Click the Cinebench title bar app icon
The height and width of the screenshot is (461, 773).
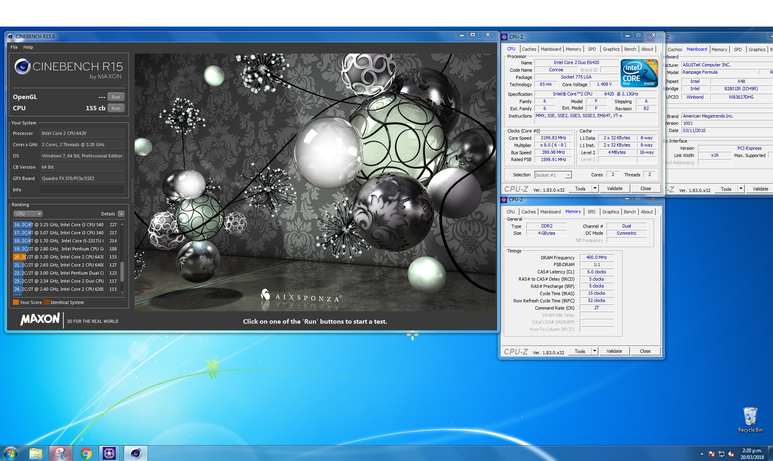coord(10,36)
